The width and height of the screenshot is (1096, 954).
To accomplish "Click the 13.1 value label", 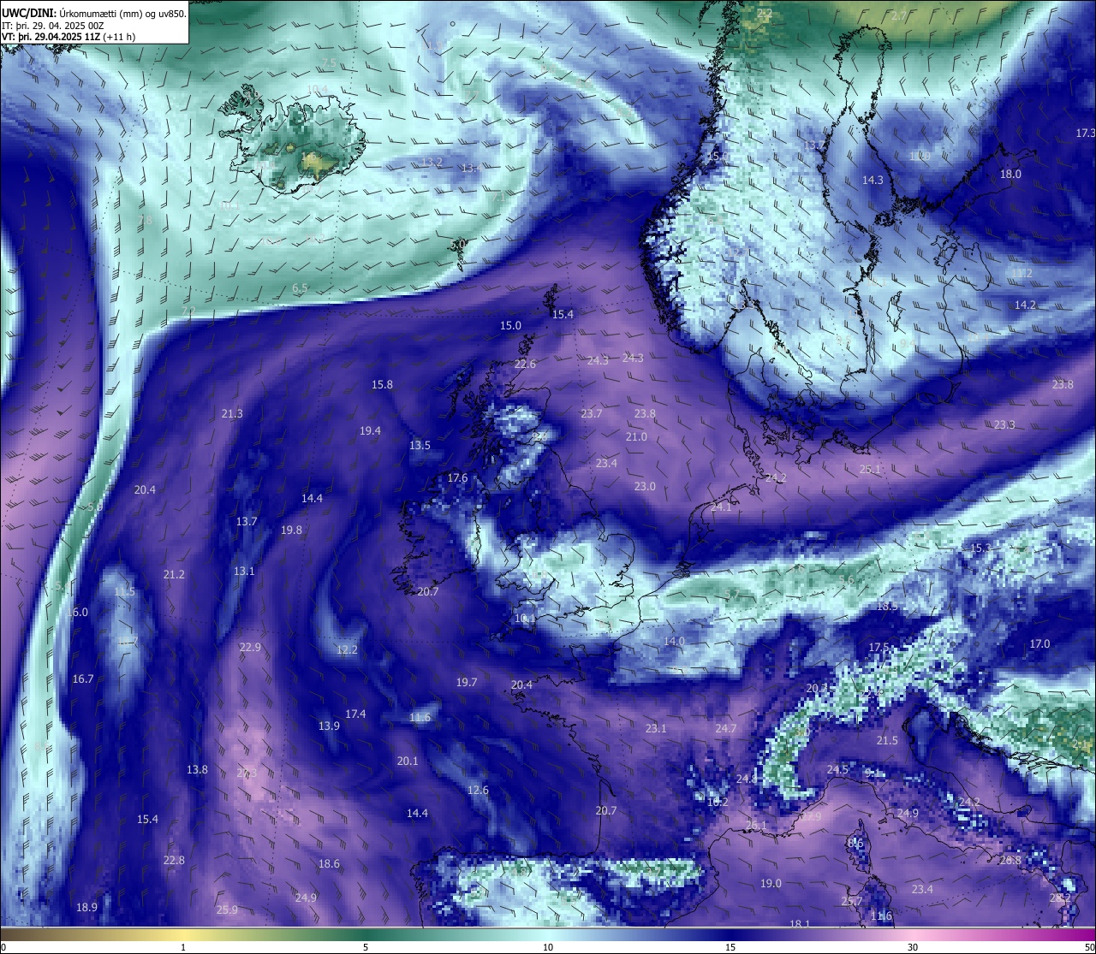I will pyautogui.click(x=244, y=571).
